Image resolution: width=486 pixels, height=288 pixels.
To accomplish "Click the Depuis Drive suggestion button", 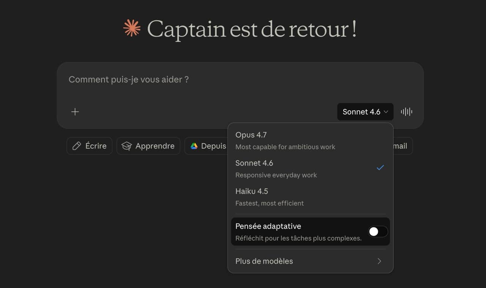I will coord(207,146).
